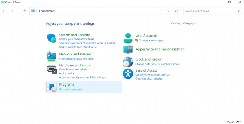
Task: Expand the address bar history dropdown
Action: click(x=168, y=11)
